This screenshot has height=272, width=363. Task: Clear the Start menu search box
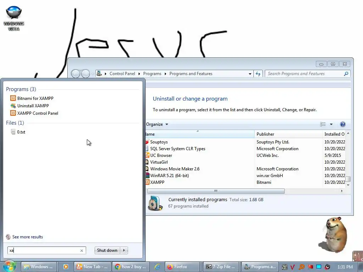82,250
